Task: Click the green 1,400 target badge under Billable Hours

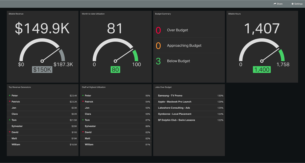Action: (262, 70)
